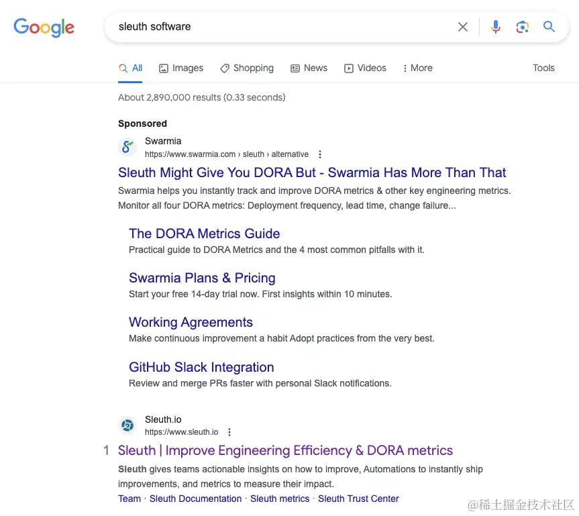
Task: Open Swarmia Plans & Pricing link
Action: click(202, 278)
